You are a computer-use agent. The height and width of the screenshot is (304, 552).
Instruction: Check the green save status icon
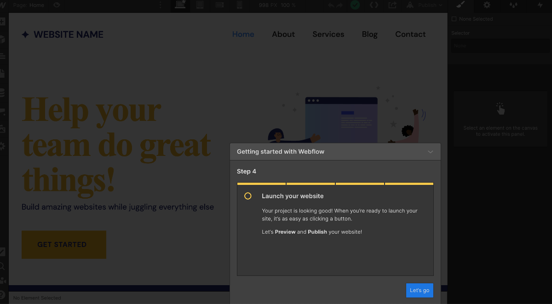click(355, 5)
